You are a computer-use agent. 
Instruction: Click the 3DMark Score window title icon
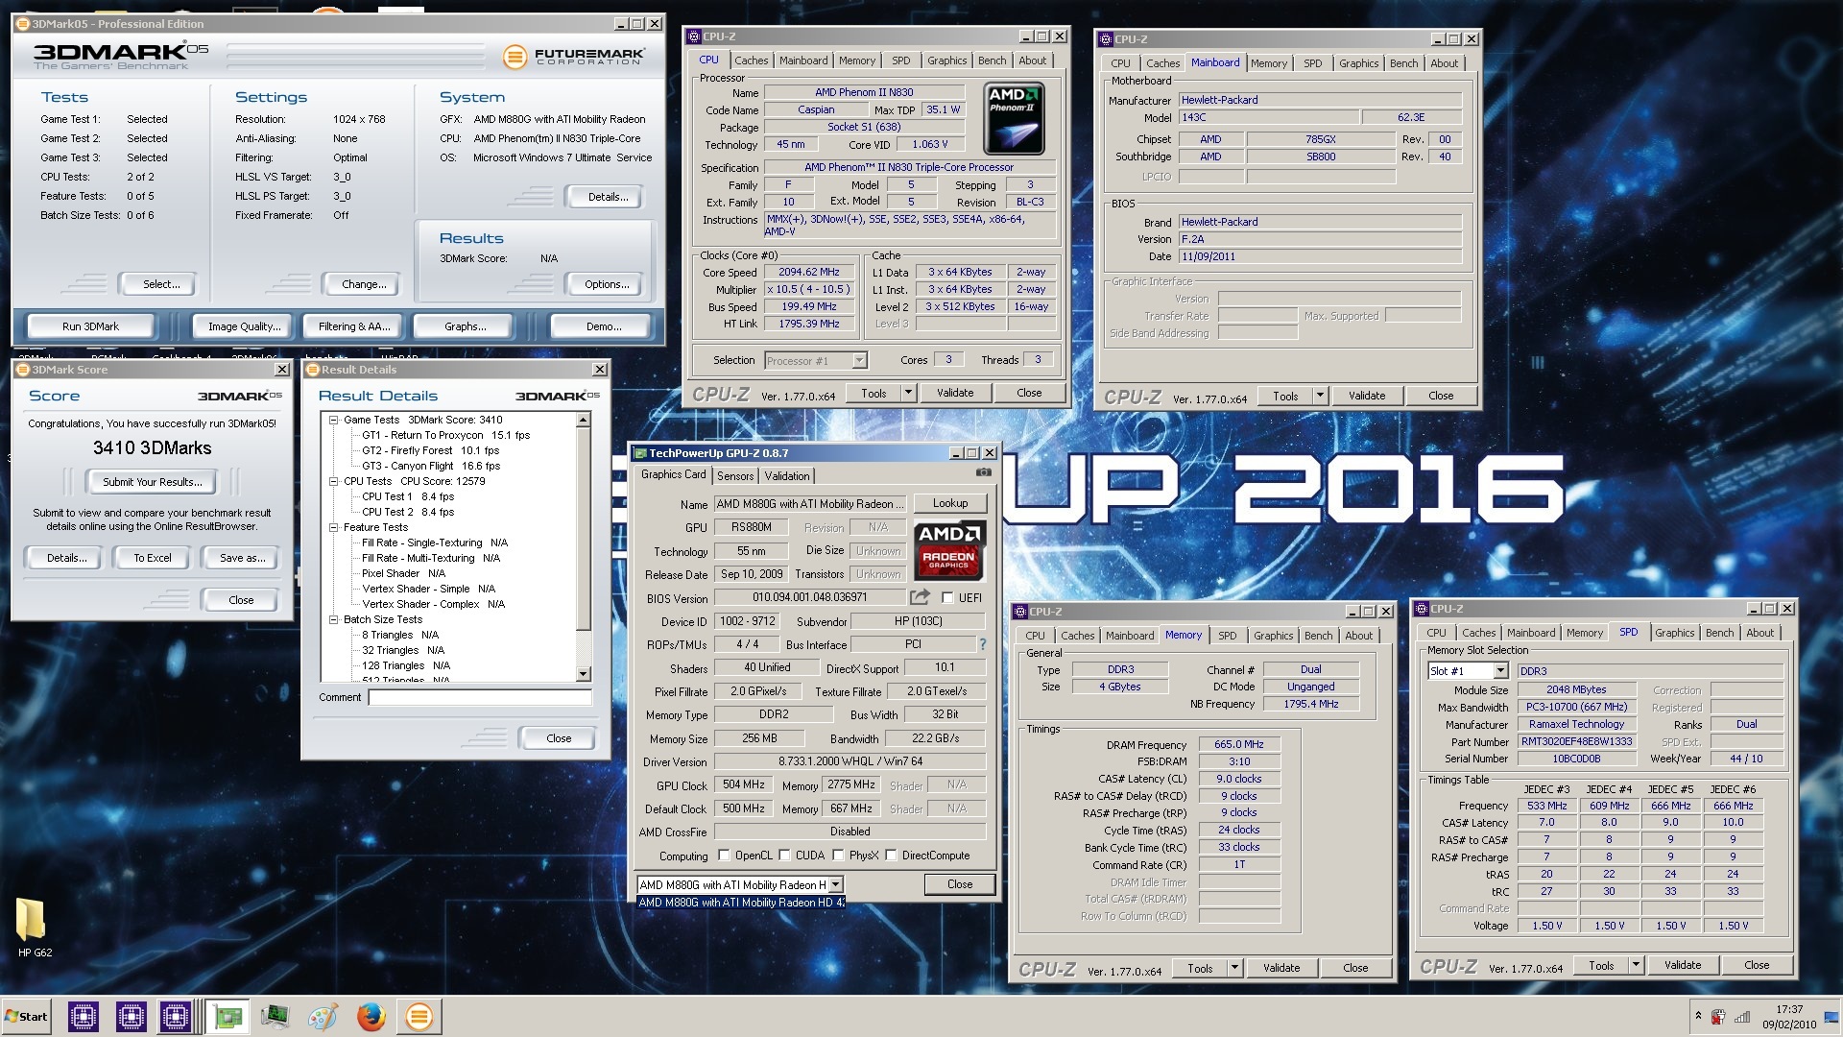click(22, 370)
